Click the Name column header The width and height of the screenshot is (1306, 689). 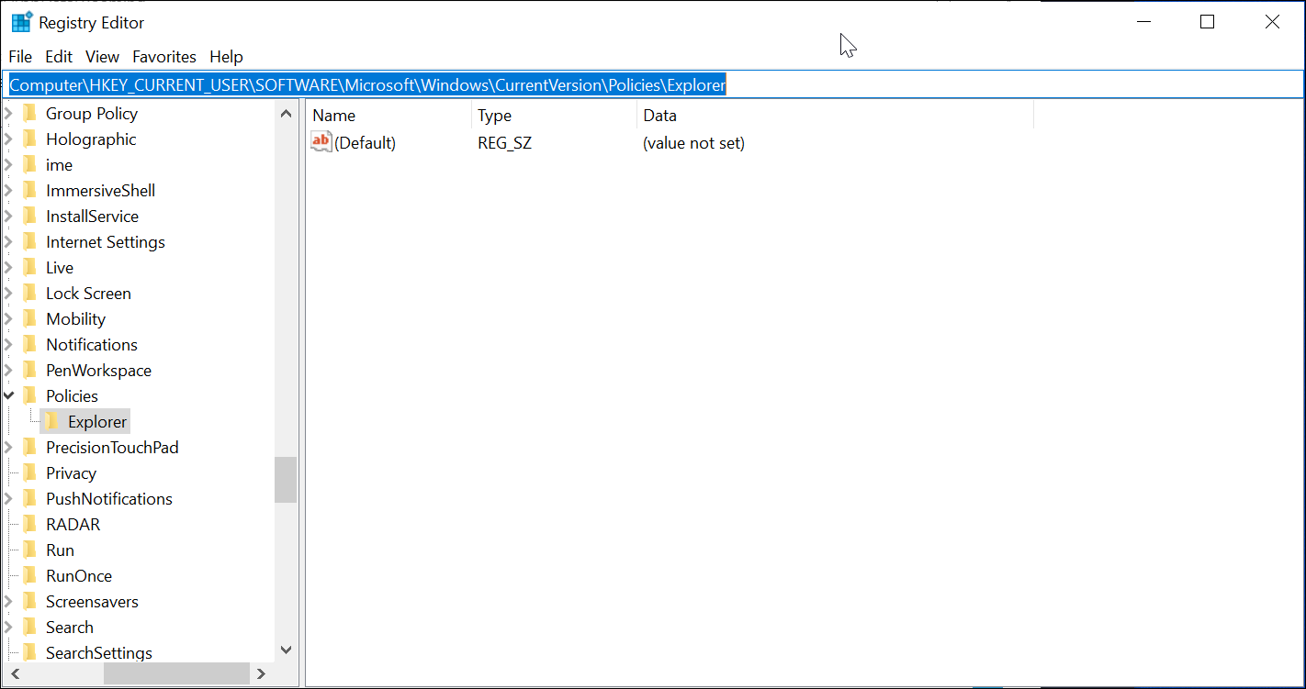tap(388, 116)
